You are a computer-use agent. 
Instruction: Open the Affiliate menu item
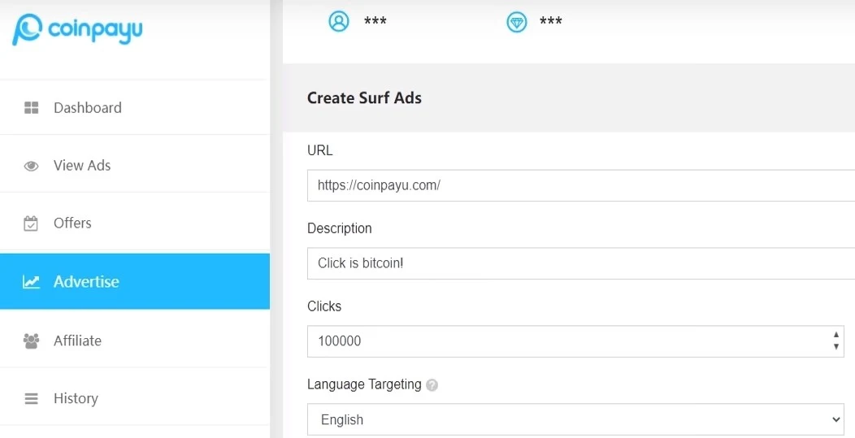[x=135, y=340]
